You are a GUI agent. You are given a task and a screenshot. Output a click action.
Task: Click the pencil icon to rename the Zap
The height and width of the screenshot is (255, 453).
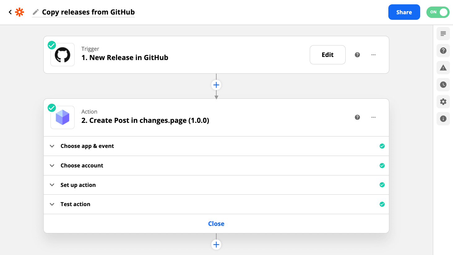(x=36, y=12)
